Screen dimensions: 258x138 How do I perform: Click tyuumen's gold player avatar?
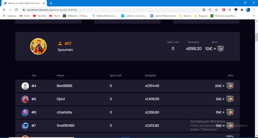click(x=38, y=46)
